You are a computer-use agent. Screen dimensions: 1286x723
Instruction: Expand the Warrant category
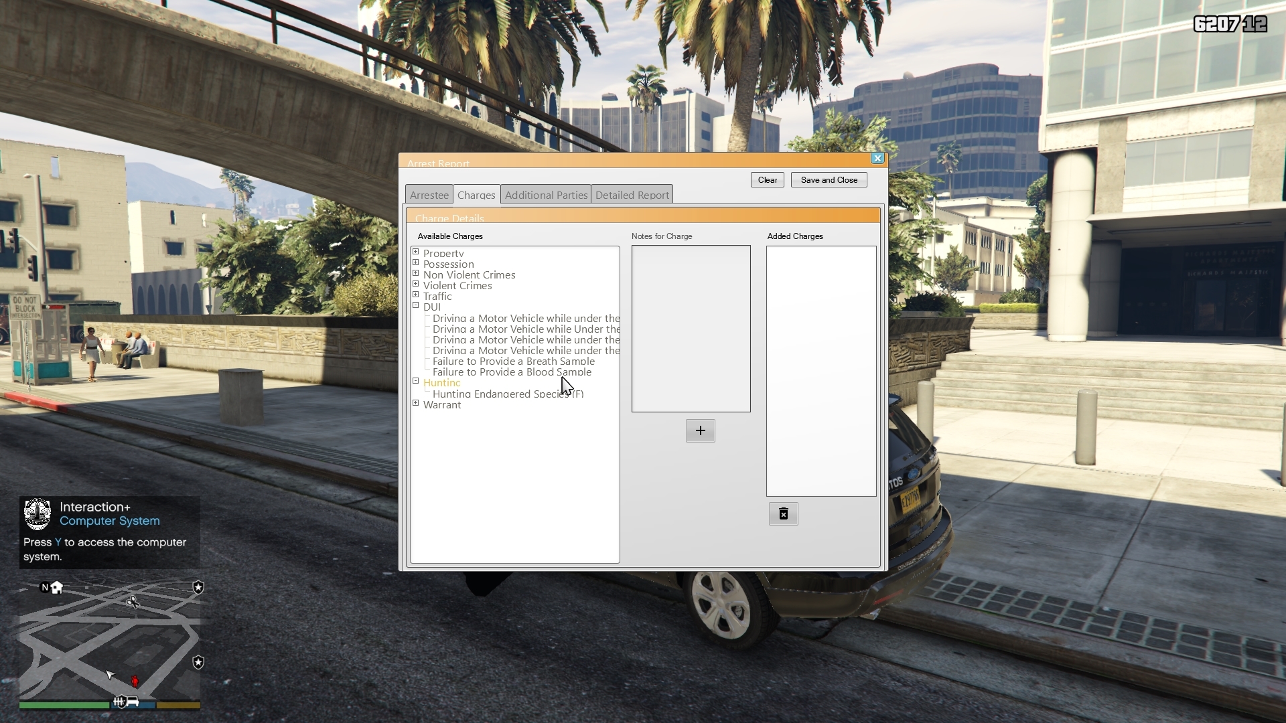[416, 404]
